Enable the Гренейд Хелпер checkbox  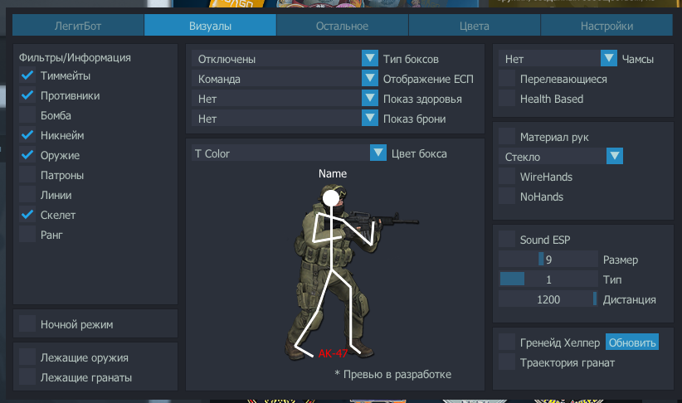pos(507,342)
